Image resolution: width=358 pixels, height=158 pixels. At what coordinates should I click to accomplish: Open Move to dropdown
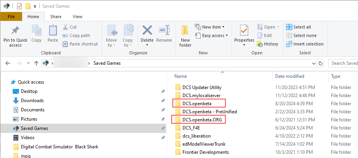[111, 42]
